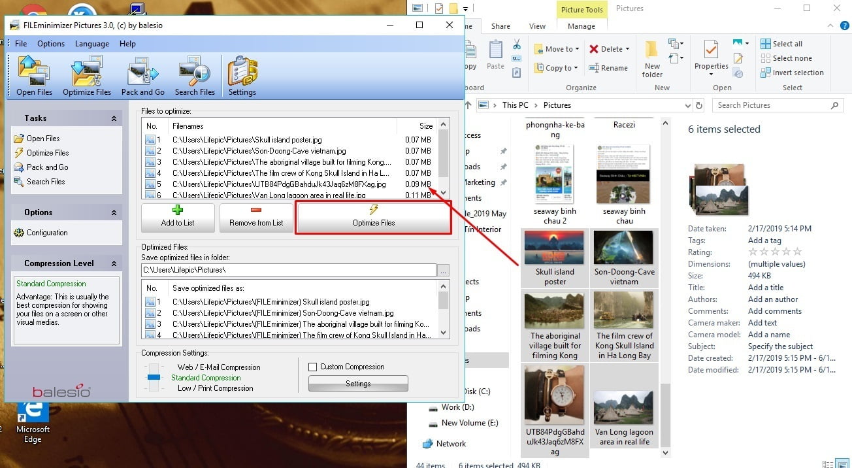Click Invert selection in Explorer ribbon
Screen dimensions: 852x468
pyautogui.click(x=792, y=73)
